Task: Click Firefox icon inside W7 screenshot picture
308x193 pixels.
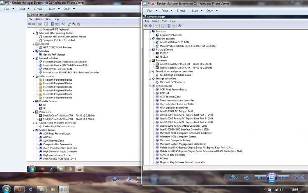Action: click(x=43, y=169)
